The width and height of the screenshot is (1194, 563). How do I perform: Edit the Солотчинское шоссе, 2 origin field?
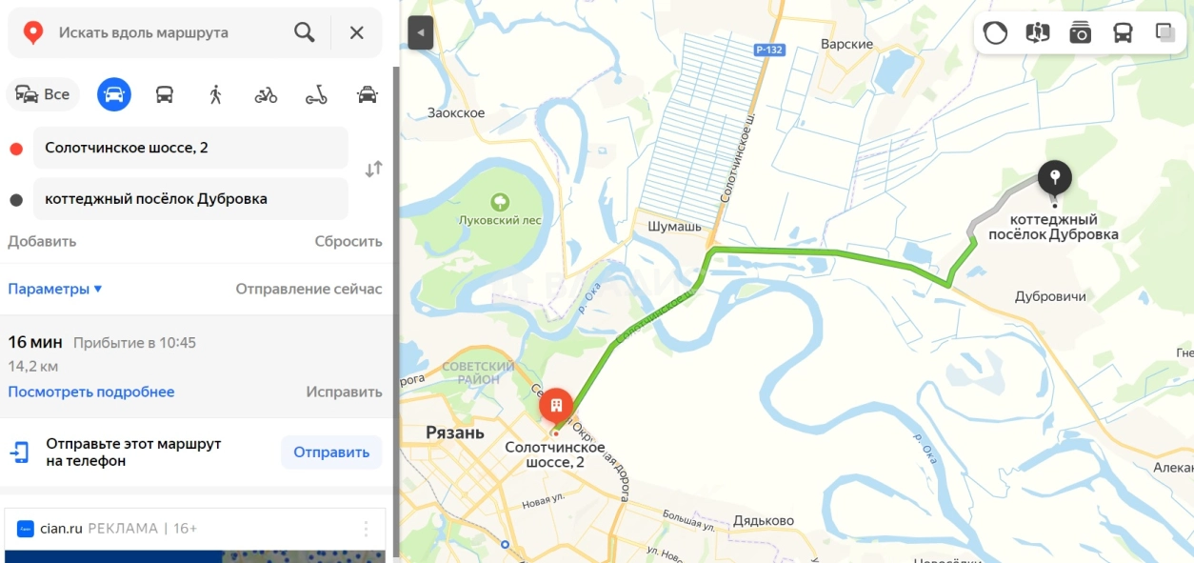(190, 148)
